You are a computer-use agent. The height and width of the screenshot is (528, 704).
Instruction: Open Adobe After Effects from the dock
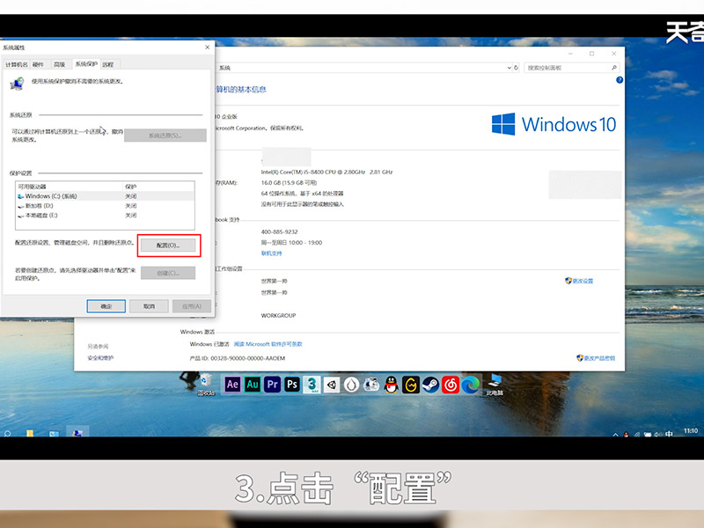click(233, 385)
